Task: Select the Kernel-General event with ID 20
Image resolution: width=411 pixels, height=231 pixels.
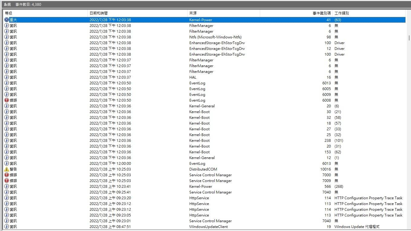Action: point(202,106)
